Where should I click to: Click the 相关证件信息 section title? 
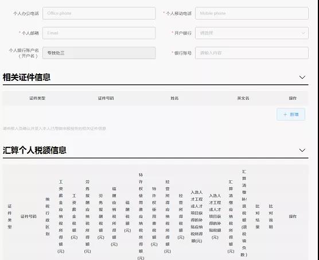tap(26, 77)
